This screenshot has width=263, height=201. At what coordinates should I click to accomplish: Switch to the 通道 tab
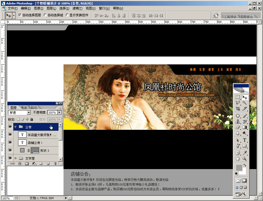tap(24, 108)
